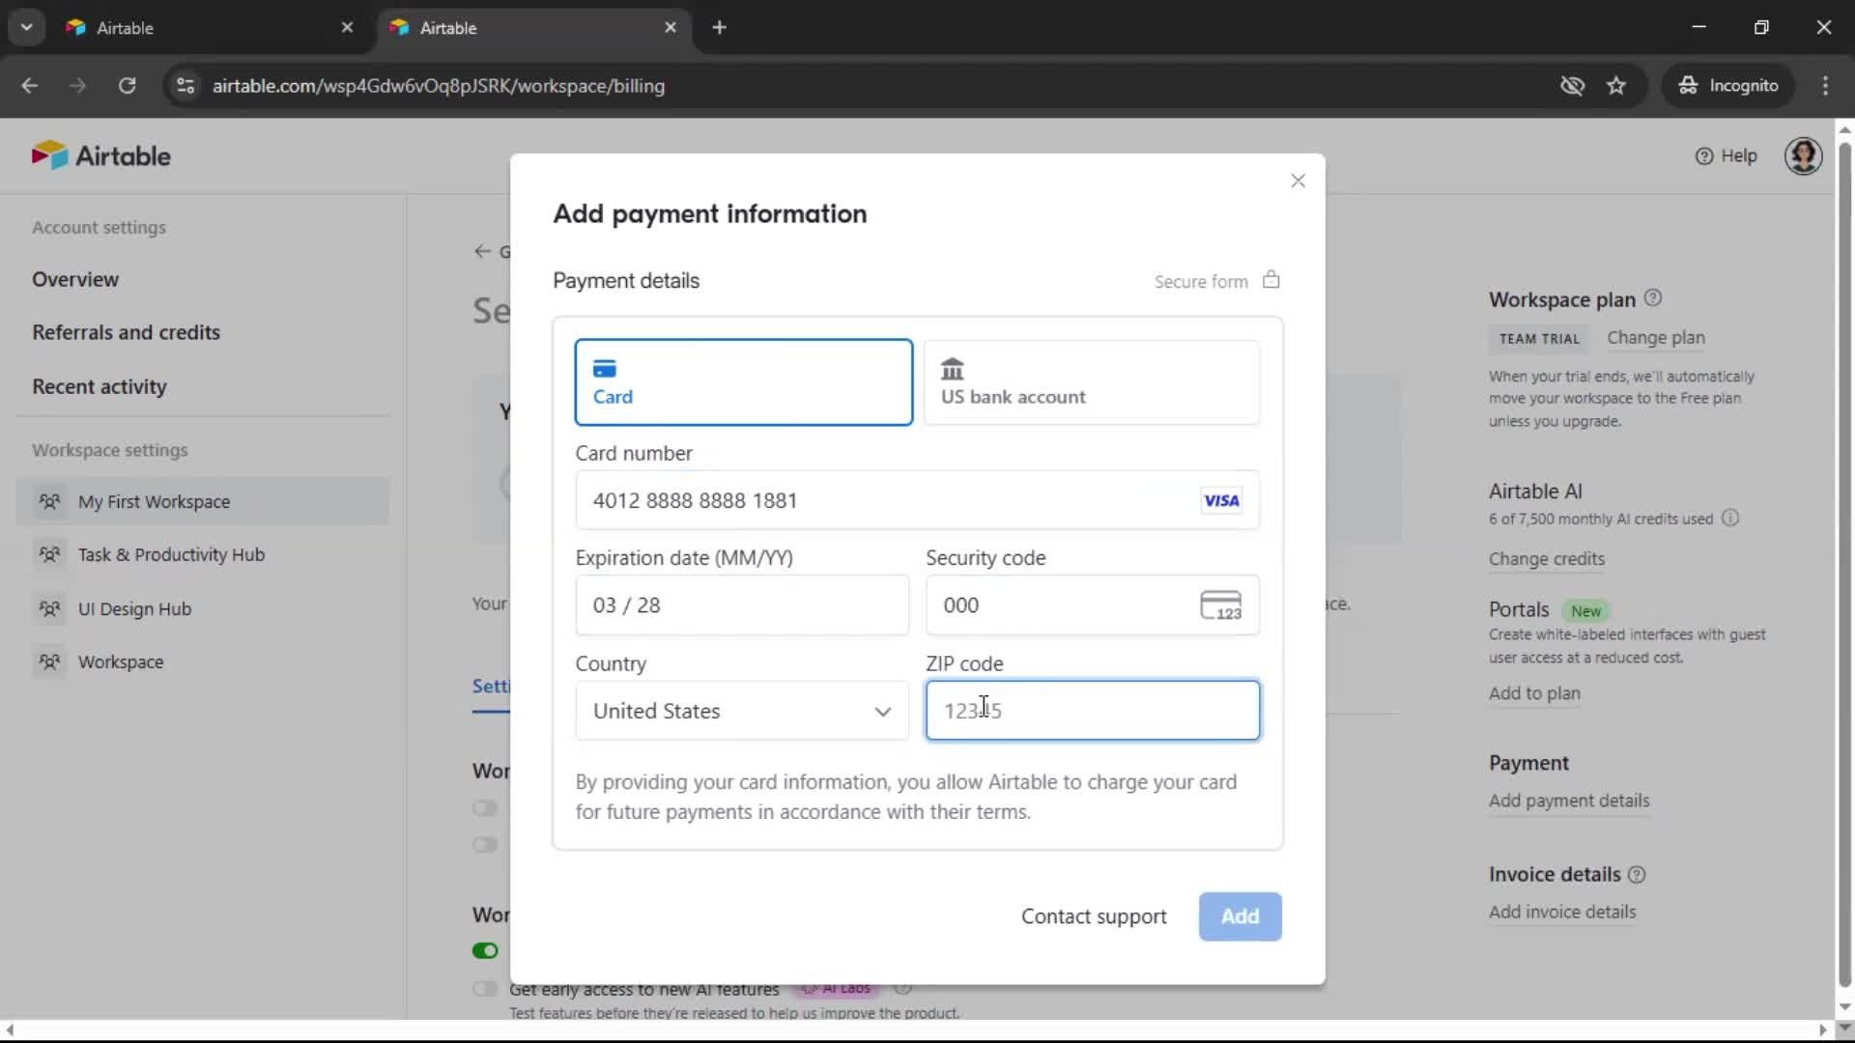Click the TEAM TRIAL badge
Image resolution: width=1855 pixels, height=1043 pixels.
tap(1539, 339)
